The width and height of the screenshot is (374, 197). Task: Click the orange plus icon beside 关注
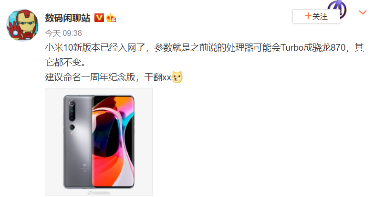click(308, 16)
